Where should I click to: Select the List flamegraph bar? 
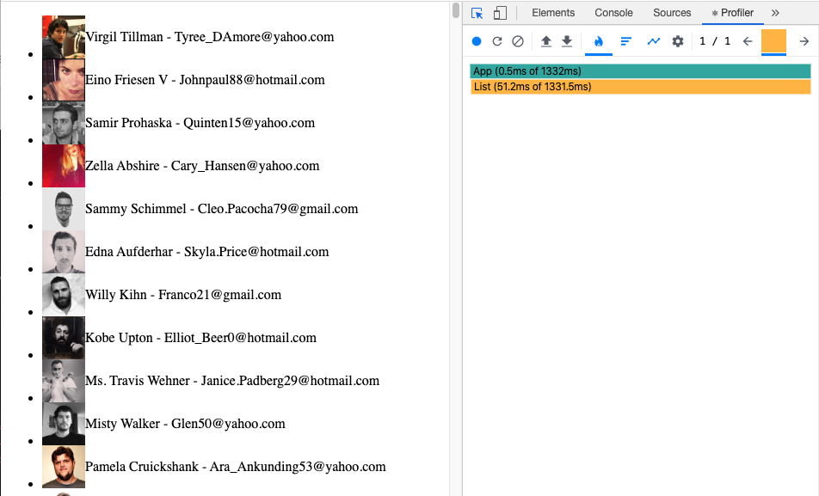point(640,87)
